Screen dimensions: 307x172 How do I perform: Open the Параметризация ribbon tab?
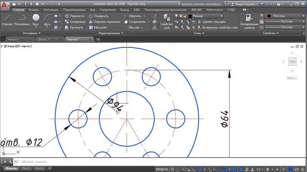click(x=74, y=10)
